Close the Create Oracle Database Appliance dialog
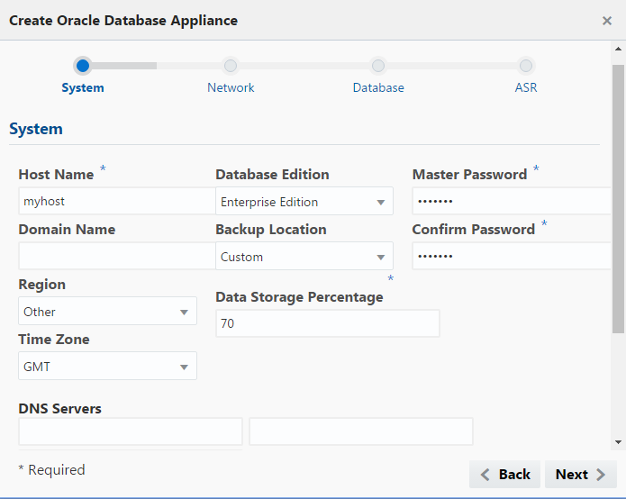Image resolution: width=626 pixels, height=499 pixels. click(x=607, y=21)
